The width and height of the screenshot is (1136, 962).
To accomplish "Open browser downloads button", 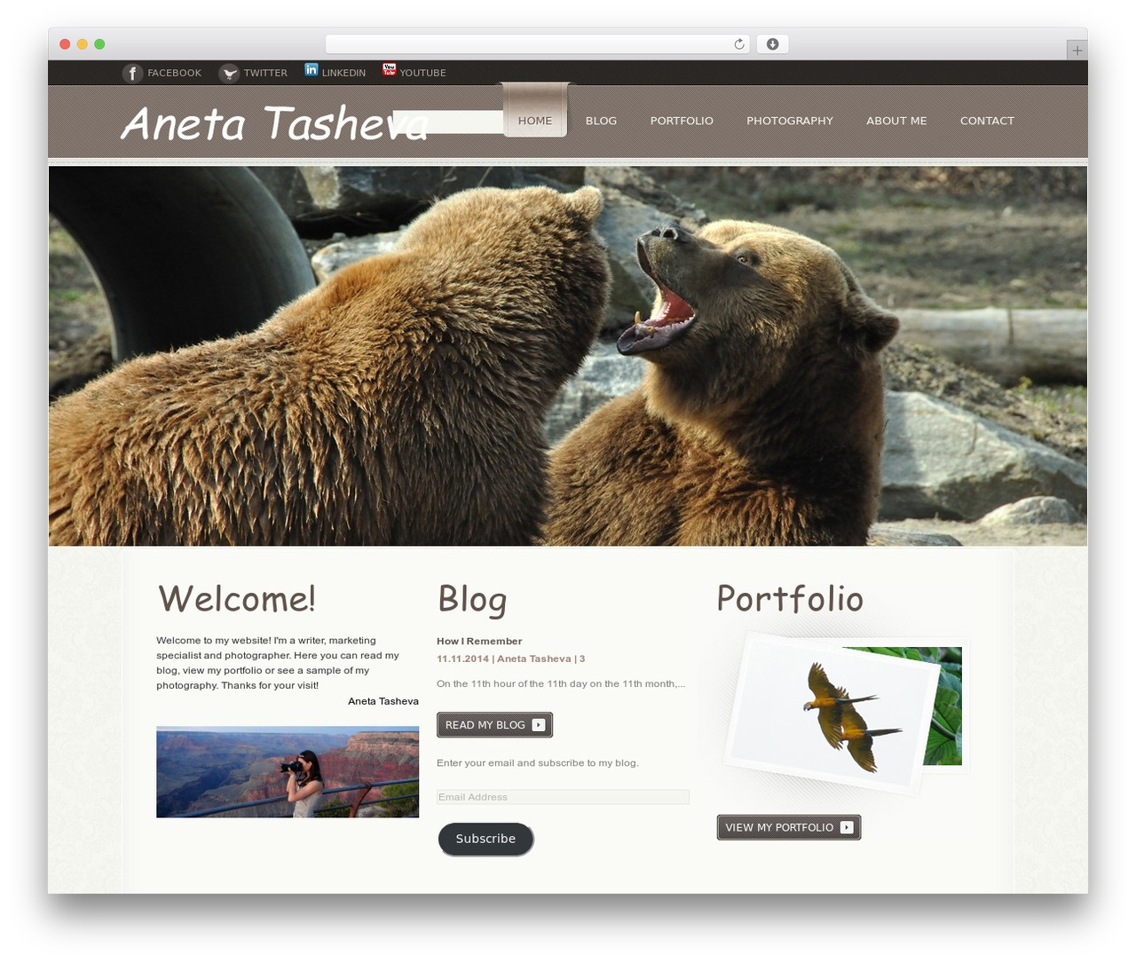I will coord(772,44).
